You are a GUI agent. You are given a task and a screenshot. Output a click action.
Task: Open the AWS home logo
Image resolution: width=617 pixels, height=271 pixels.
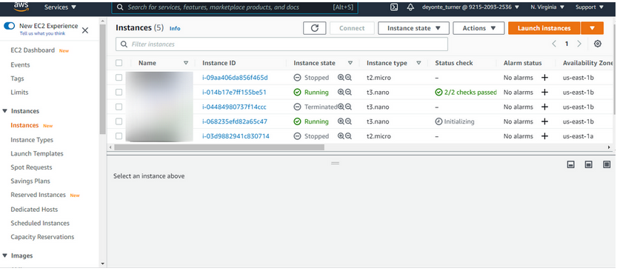21,6
